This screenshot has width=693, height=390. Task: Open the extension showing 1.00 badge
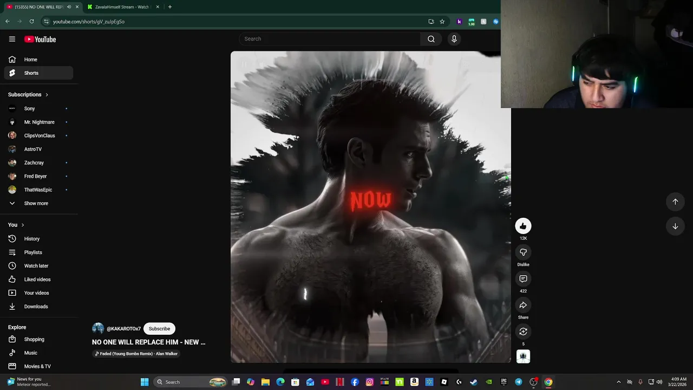click(472, 22)
